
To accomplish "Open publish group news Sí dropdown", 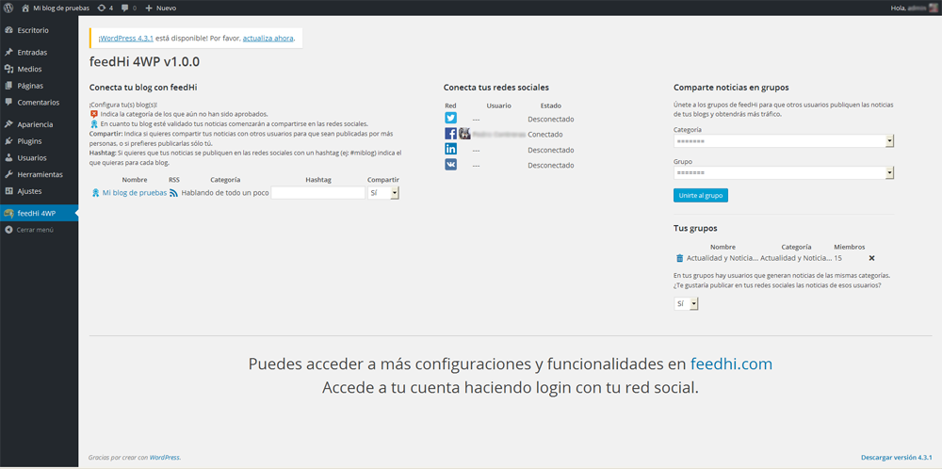I will [686, 304].
